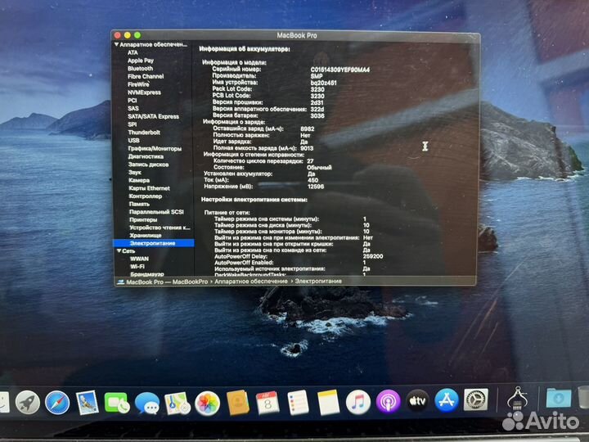589x442 pixels.
Task: Click the AutoPowerOff Delay value 259200
Action: coord(373,256)
